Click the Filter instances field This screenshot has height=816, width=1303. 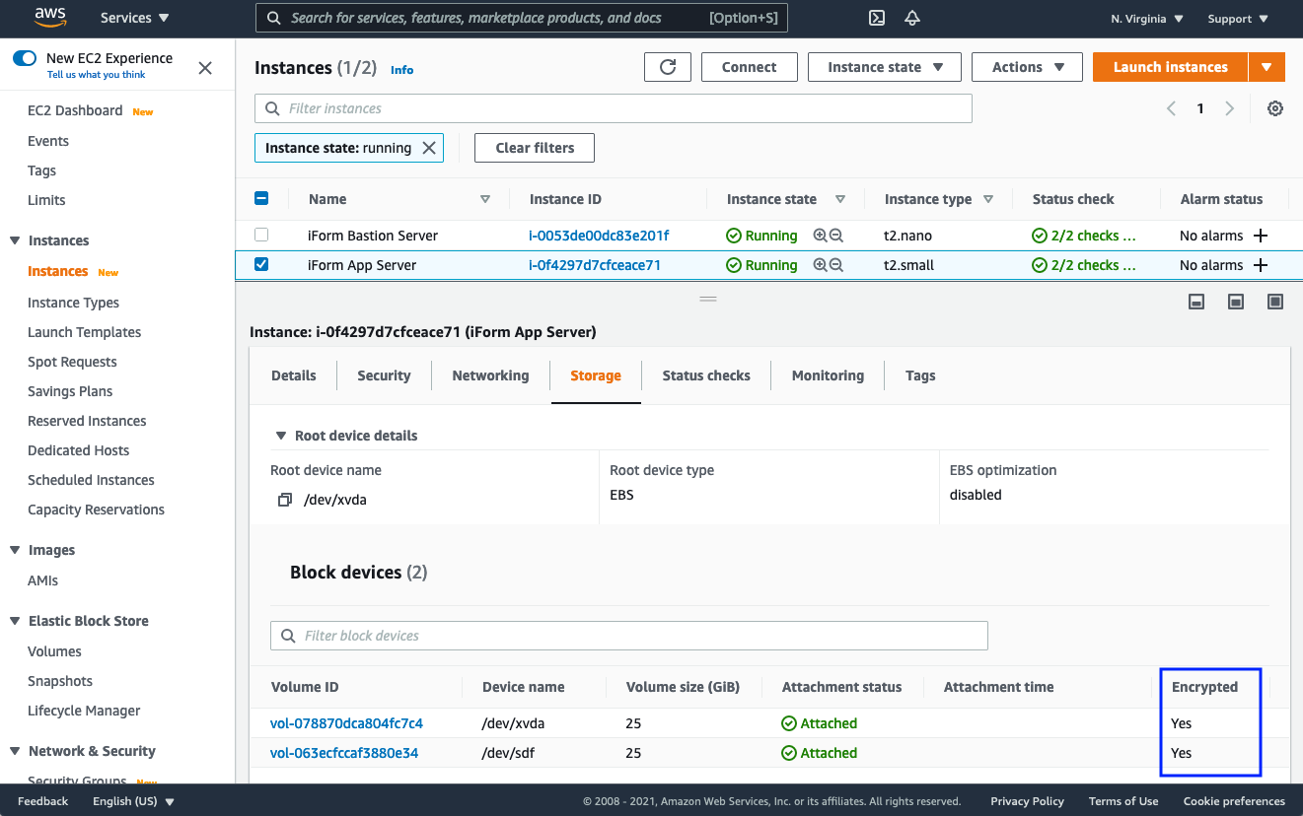point(614,108)
